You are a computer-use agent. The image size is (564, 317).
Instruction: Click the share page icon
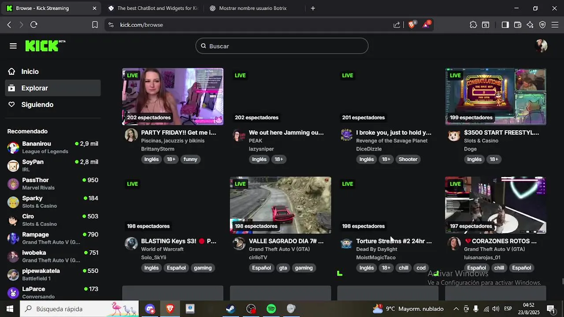(x=397, y=25)
